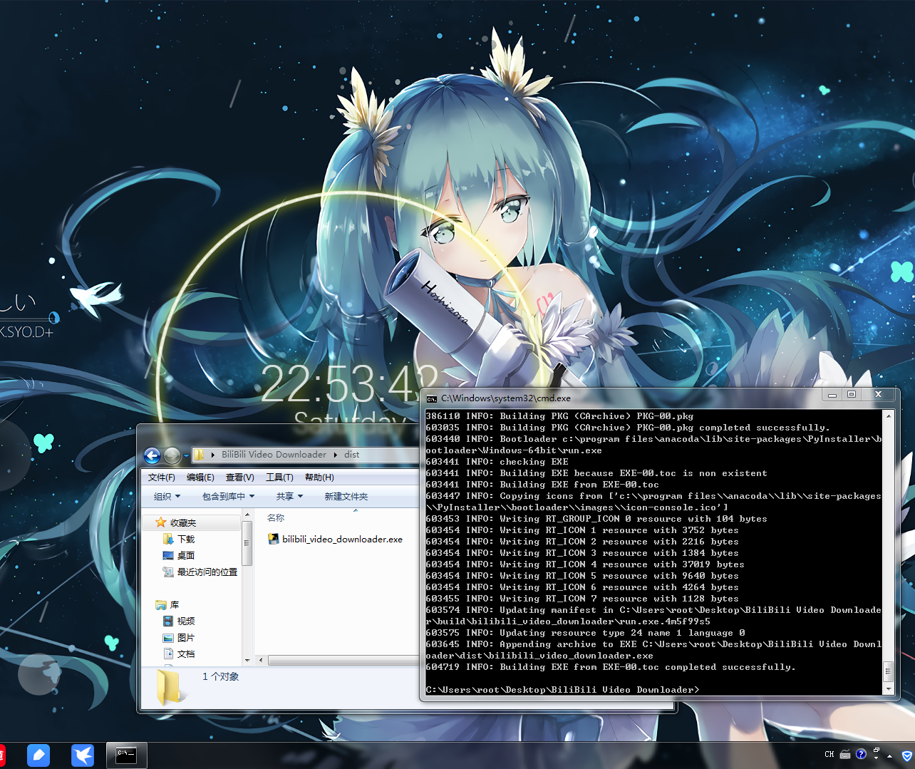The height and width of the screenshot is (769, 915).
Task: Click the 桌面 desktop icon
Action: point(168,555)
